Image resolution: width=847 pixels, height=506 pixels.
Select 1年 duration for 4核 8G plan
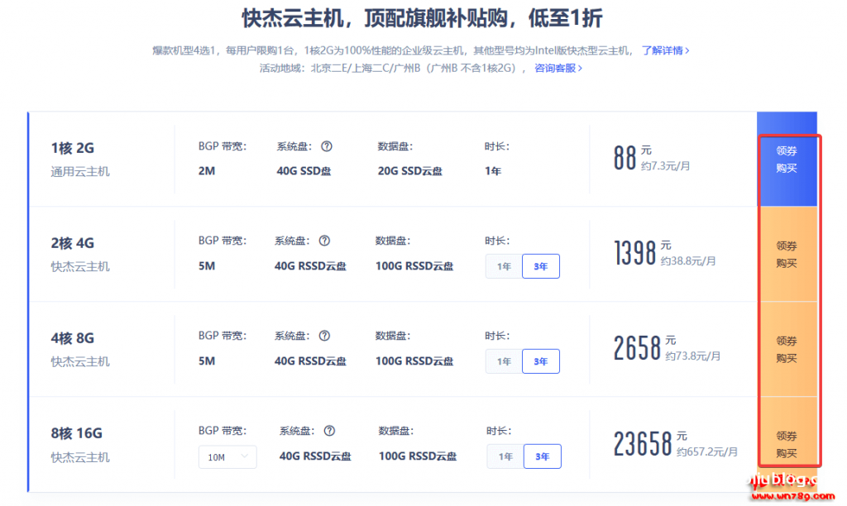504,361
